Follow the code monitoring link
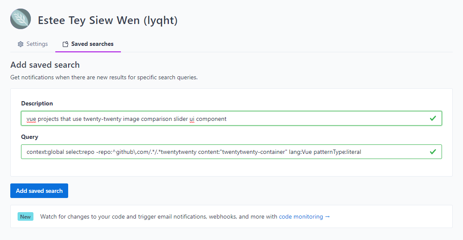 301,217
